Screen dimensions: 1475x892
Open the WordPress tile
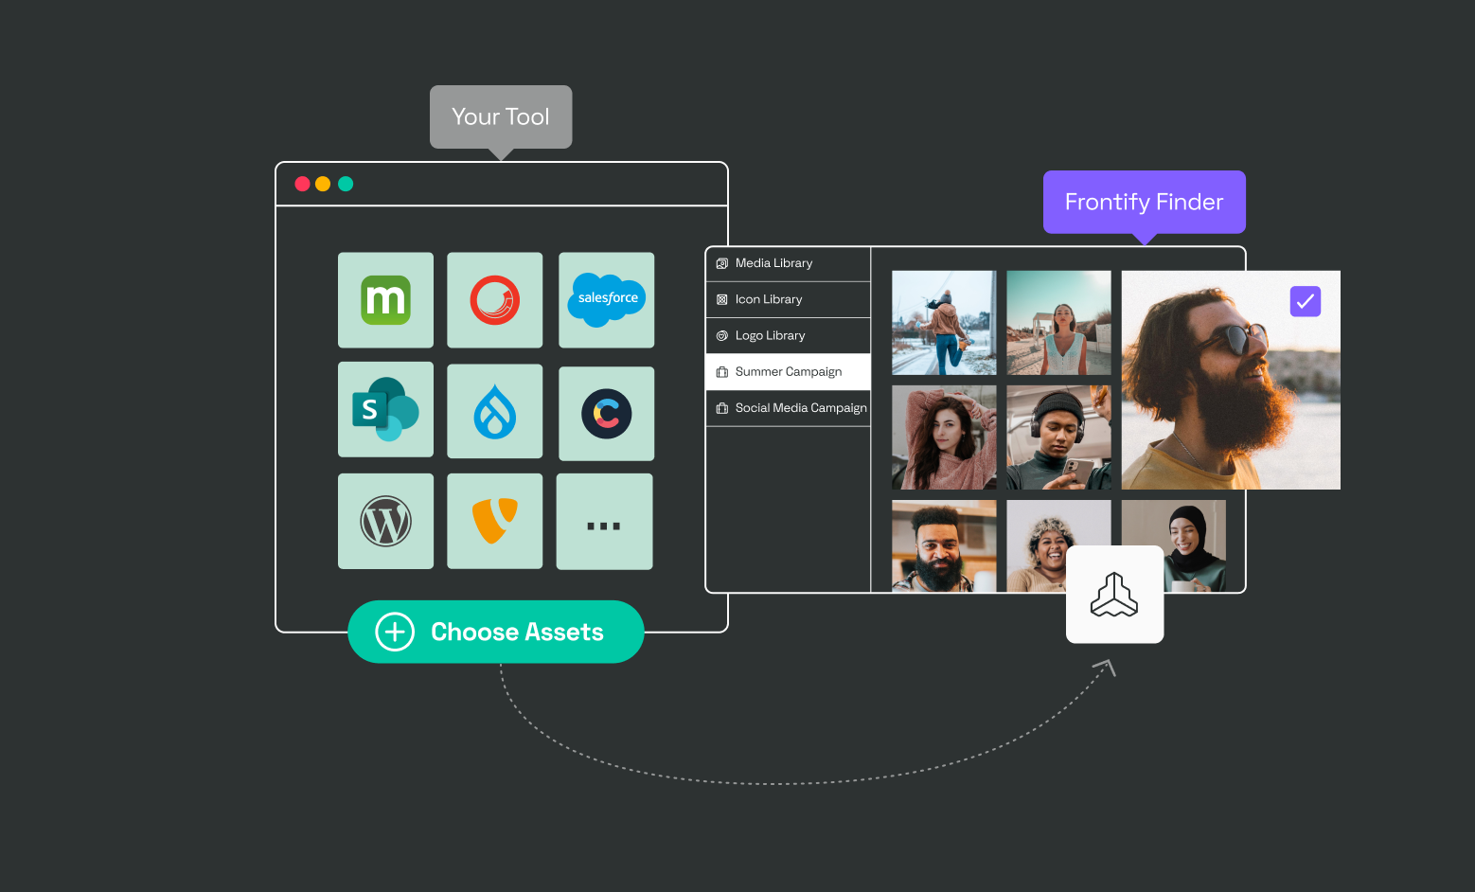click(385, 522)
